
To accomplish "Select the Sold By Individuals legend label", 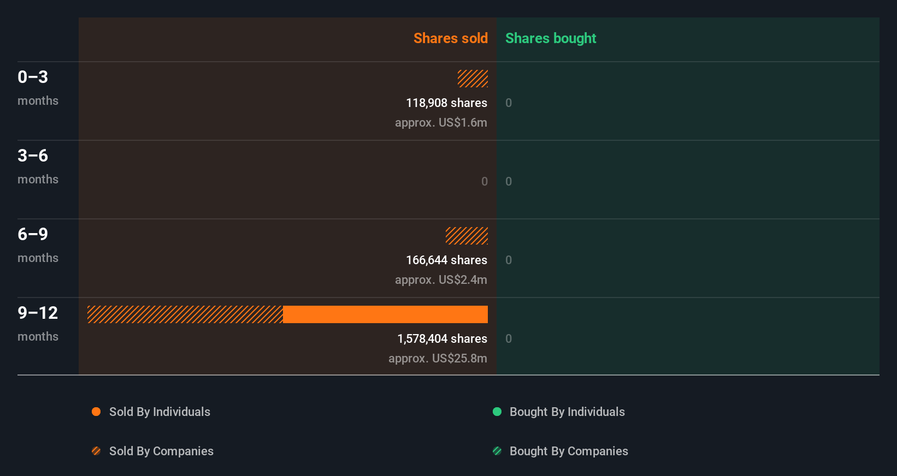I will coord(160,412).
